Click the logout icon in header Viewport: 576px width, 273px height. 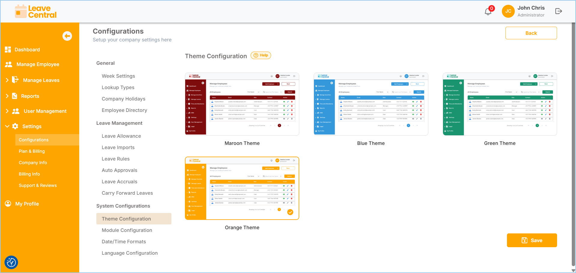pos(558,11)
